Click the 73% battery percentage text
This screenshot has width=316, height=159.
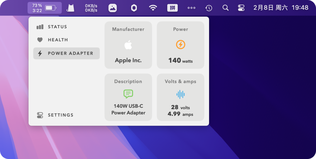37,5
